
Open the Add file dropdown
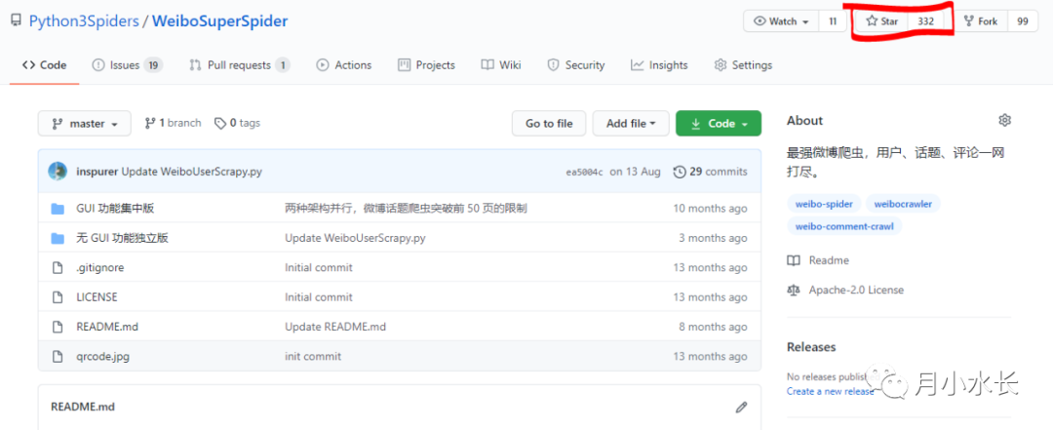click(x=631, y=124)
